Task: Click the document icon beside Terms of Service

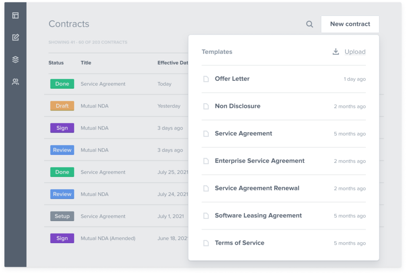Action: pos(206,243)
